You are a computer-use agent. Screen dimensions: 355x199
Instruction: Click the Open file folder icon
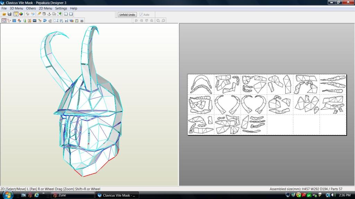click(x=4, y=14)
